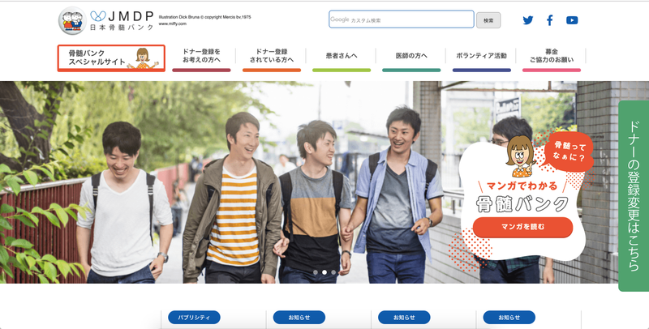This screenshot has width=649, height=329.
Task: Open 骨髄バンク スペシャルサイト banner
Action: 111,58
